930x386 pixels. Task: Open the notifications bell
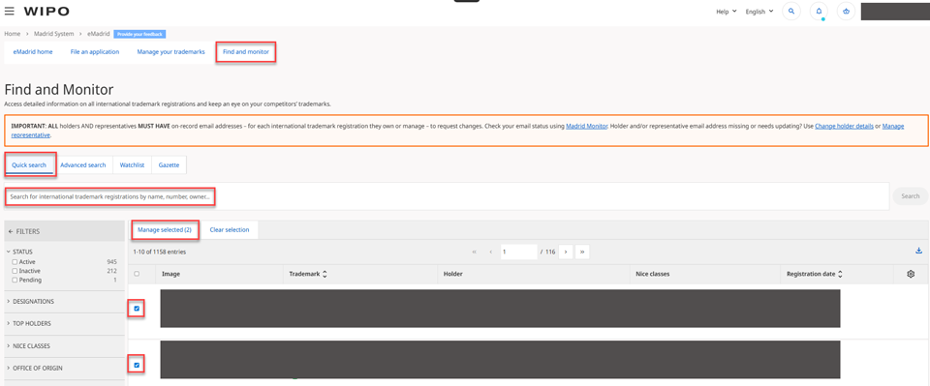tap(819, 12)
